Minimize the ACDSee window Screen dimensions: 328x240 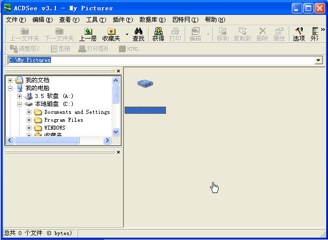tap(297, 8)
